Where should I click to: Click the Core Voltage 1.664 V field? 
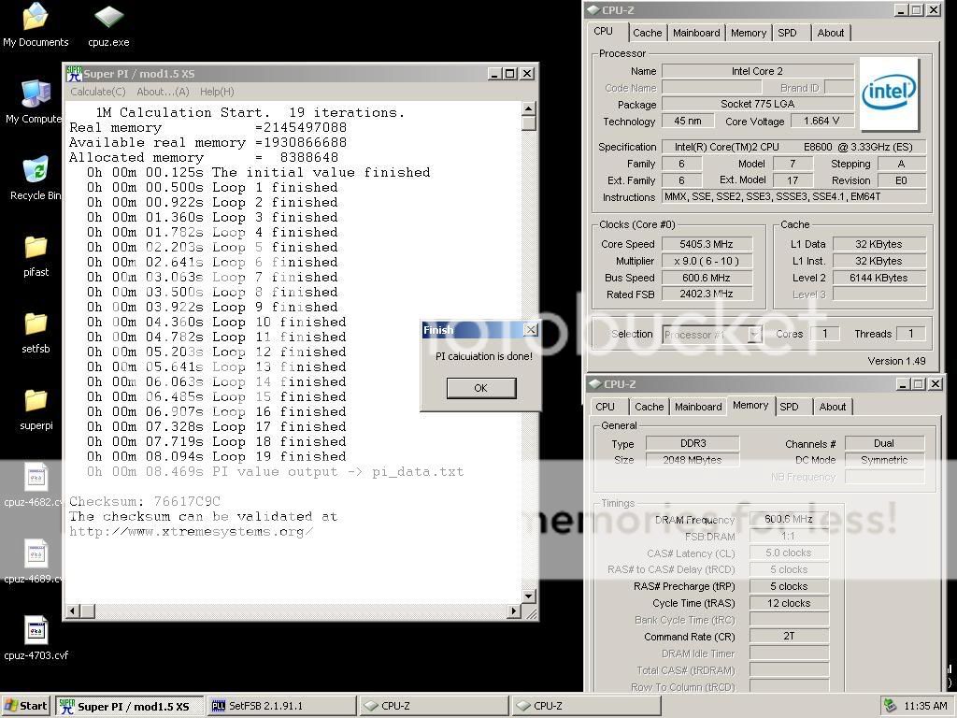(821, 121)
